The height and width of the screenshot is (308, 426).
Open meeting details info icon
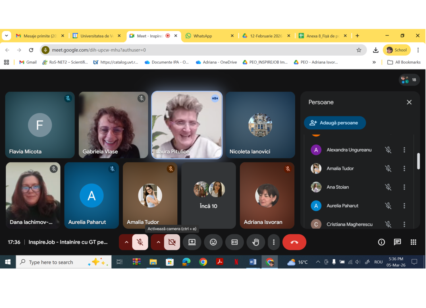pyautogui.click(x=381, y=242)
